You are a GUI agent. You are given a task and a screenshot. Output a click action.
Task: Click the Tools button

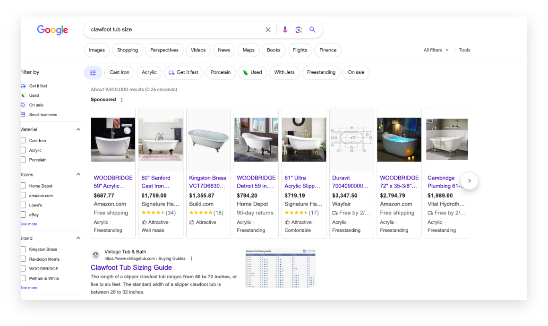tap(464, 50)
